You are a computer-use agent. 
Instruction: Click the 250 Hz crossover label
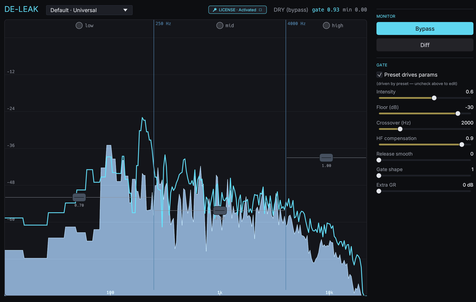[163, 23]
